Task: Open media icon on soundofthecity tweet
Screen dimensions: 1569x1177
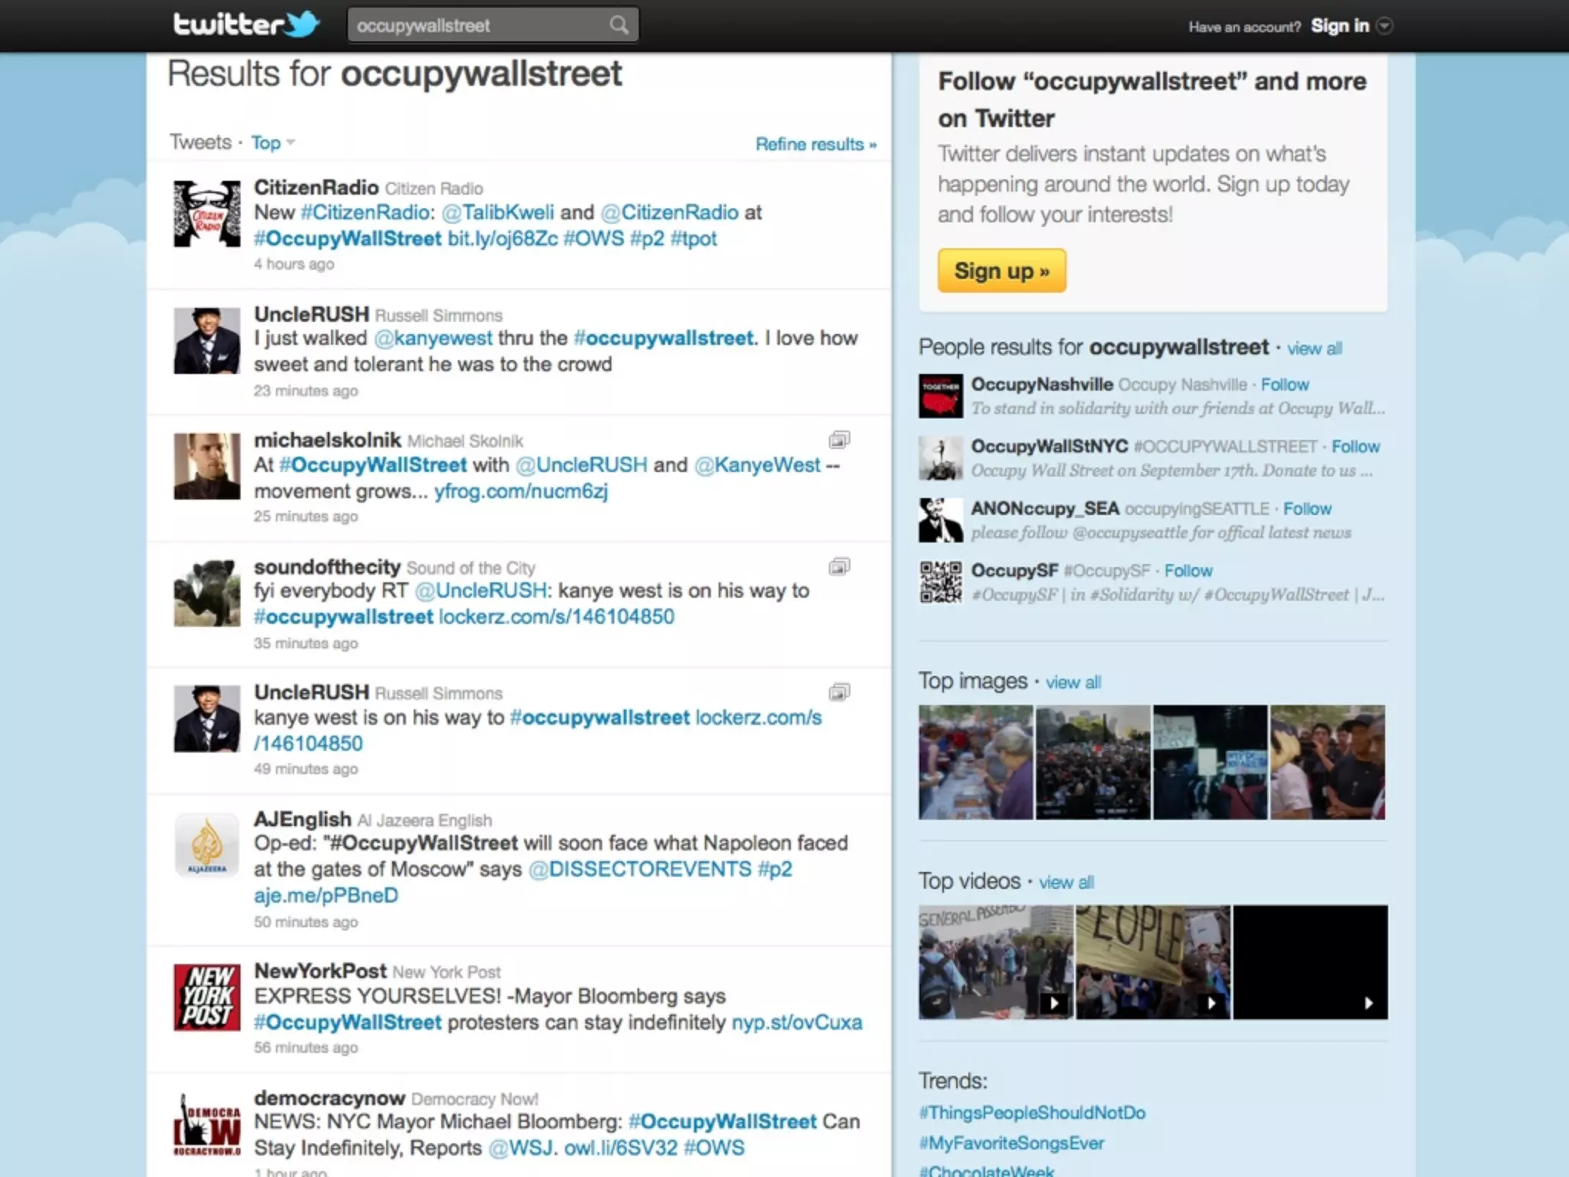Action: click(x=839, y=567)
